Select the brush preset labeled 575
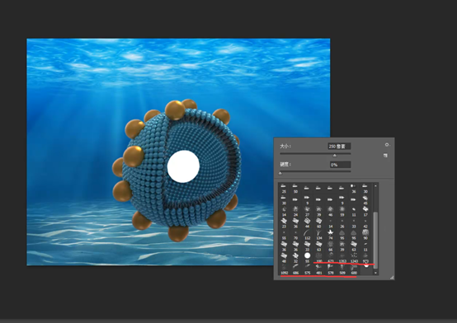The width and height of the screenshot is (457, 323). coord(307,269)
